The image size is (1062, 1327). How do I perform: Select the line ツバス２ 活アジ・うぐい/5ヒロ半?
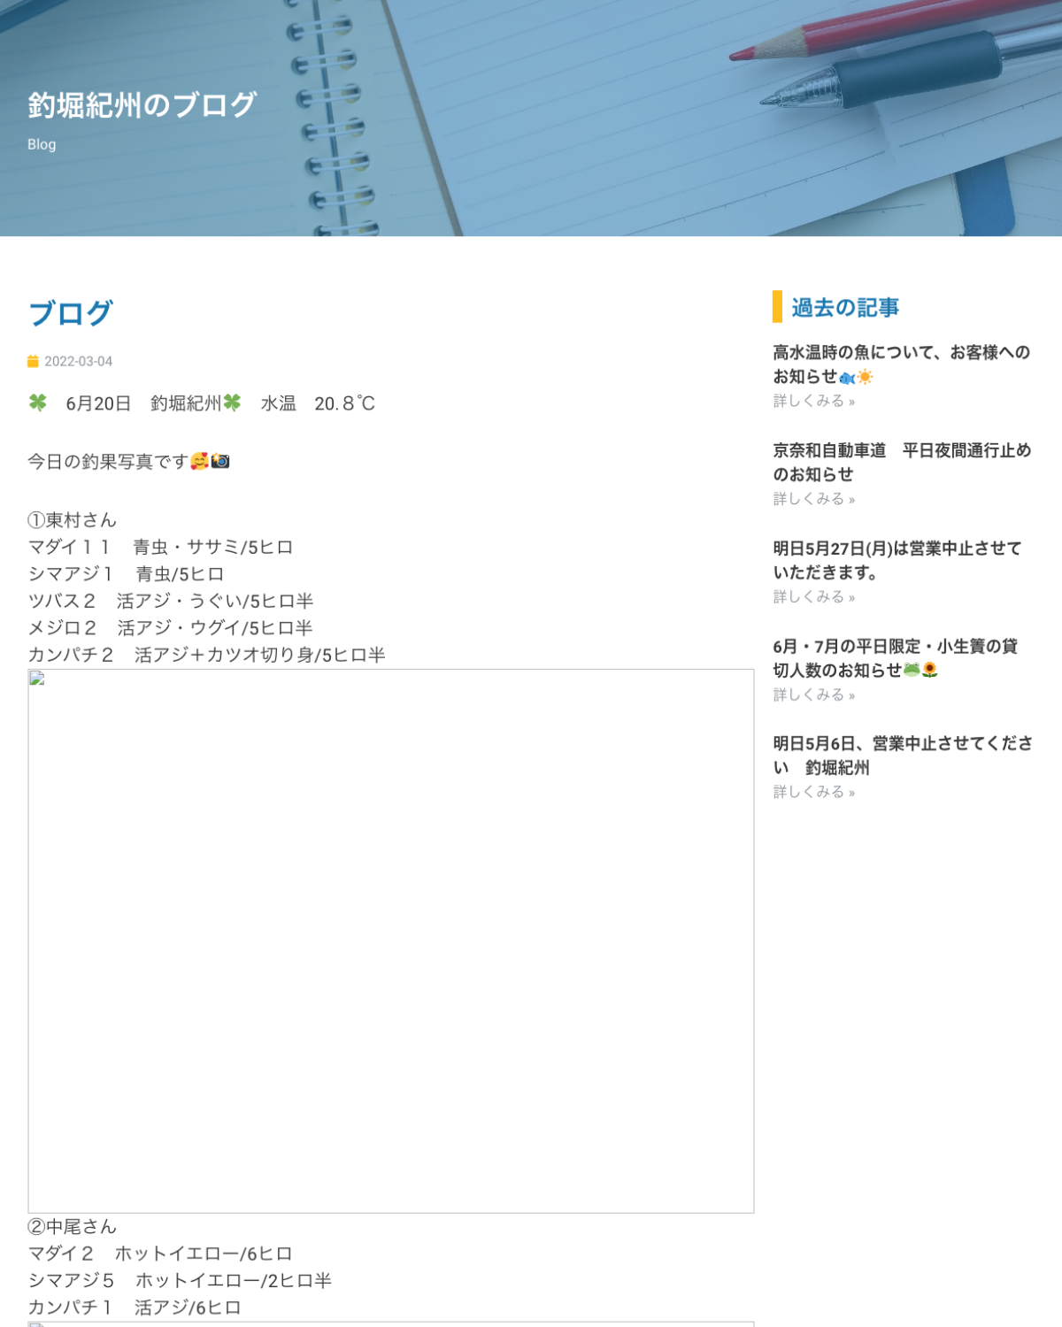click(171, 601)
